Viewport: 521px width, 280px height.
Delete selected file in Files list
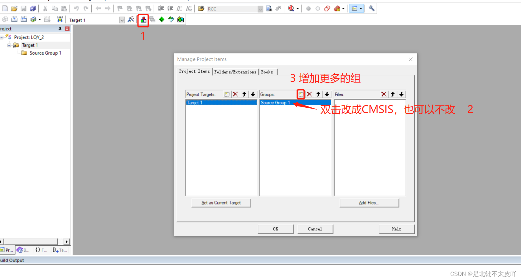384,94
